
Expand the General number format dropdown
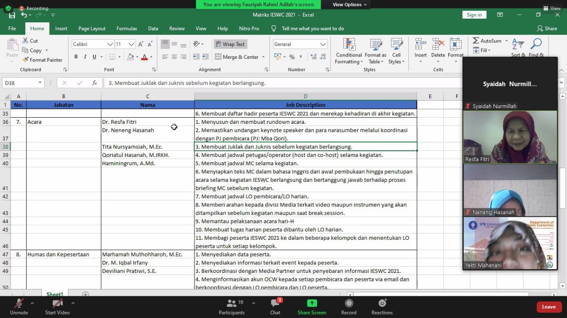(x=322, y=44)
